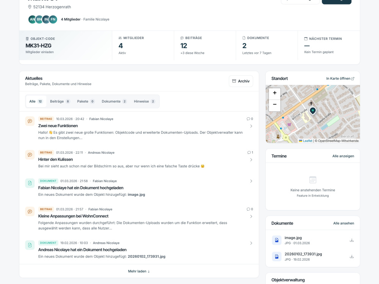This screenshot has height=284, width=379.
Task: Click Alle ansehen in the Dokumente panel
Action: [x=343, y=223]
